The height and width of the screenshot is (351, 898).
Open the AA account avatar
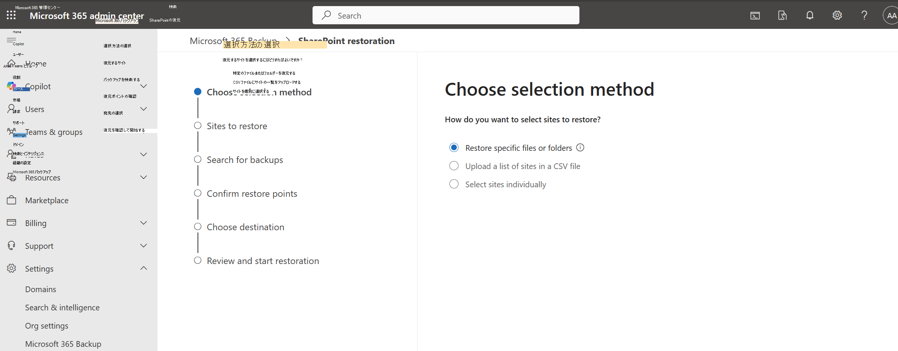(891, 16)
